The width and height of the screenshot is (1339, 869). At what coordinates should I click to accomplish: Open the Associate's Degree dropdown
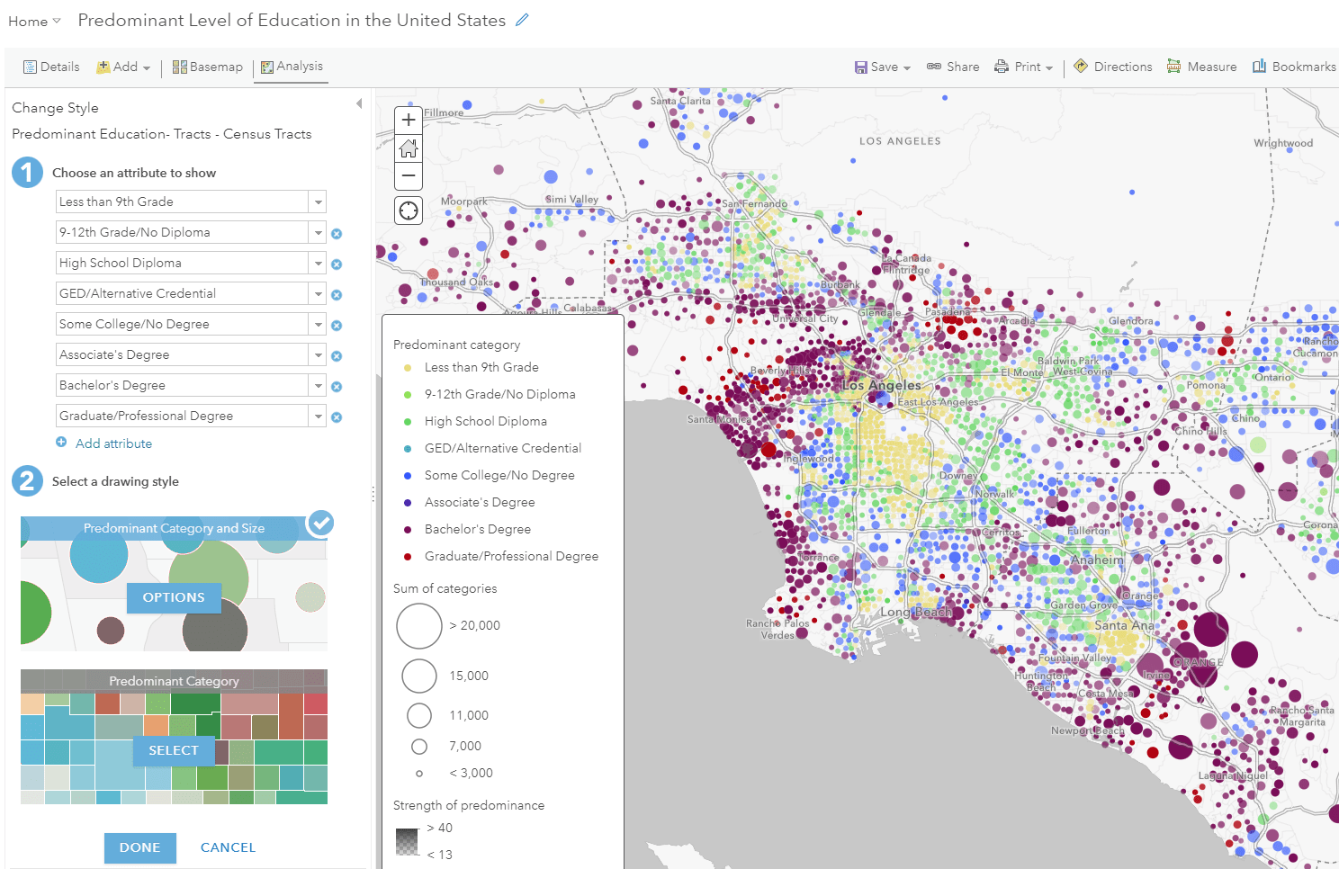pos(318,355)
